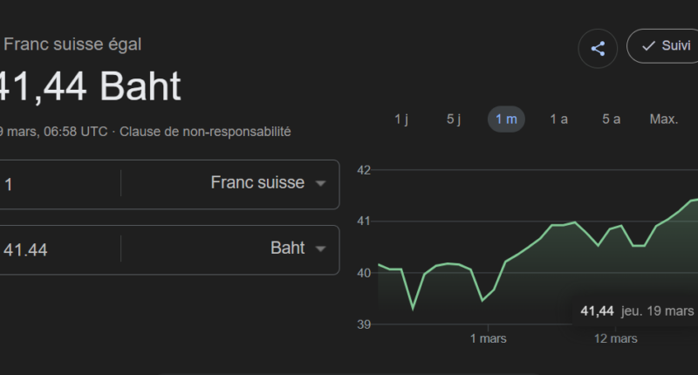Select the 5 j time range
698x375 pixels.
[454, 119]
